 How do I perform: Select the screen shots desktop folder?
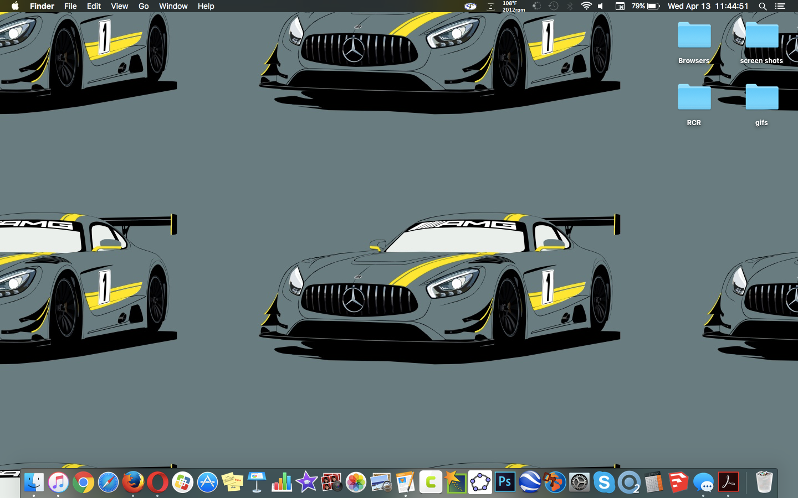pyautogui.click(x=761, y=43)
